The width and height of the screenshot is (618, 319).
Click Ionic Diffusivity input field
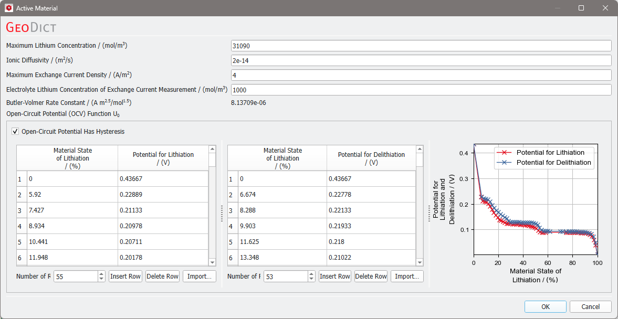[421, 61]
